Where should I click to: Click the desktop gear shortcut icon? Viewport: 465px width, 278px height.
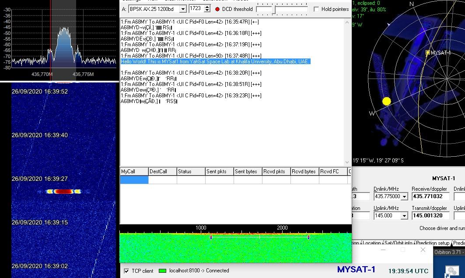click(452, 271)
